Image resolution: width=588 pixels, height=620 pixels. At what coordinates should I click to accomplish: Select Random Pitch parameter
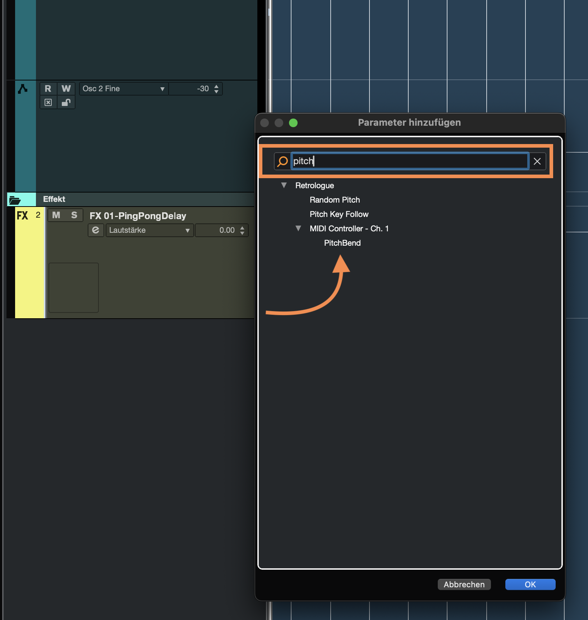335,200
